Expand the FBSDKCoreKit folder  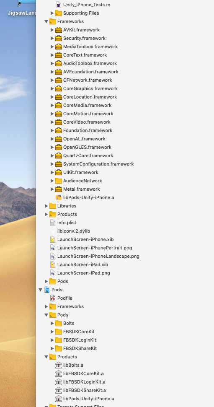[52, 332]
